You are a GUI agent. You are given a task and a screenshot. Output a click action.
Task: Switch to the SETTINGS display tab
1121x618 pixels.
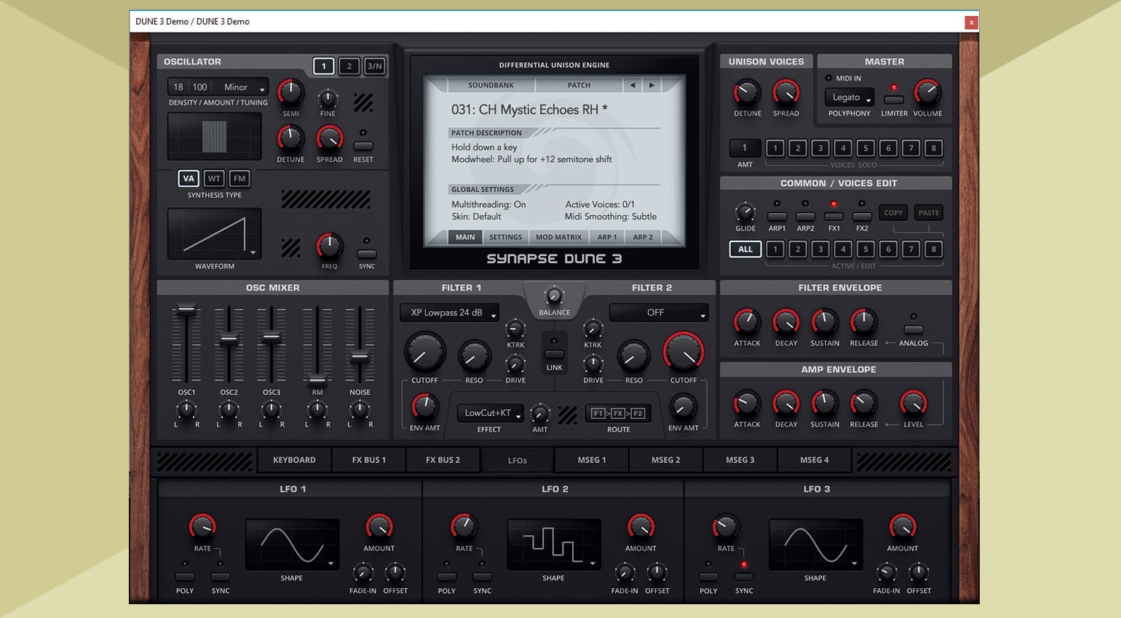pyautogui.click(x=505, y=237)
